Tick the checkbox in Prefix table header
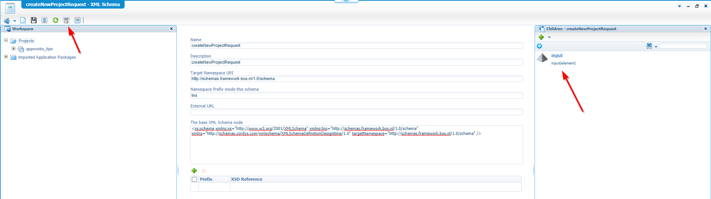711x199 pixels. pos(194,179)
